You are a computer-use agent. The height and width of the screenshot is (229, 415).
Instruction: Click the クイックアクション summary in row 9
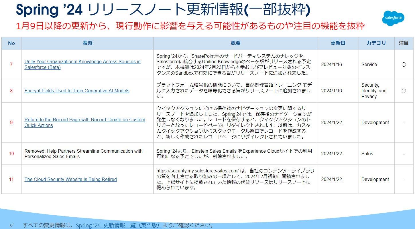point(234,122)
